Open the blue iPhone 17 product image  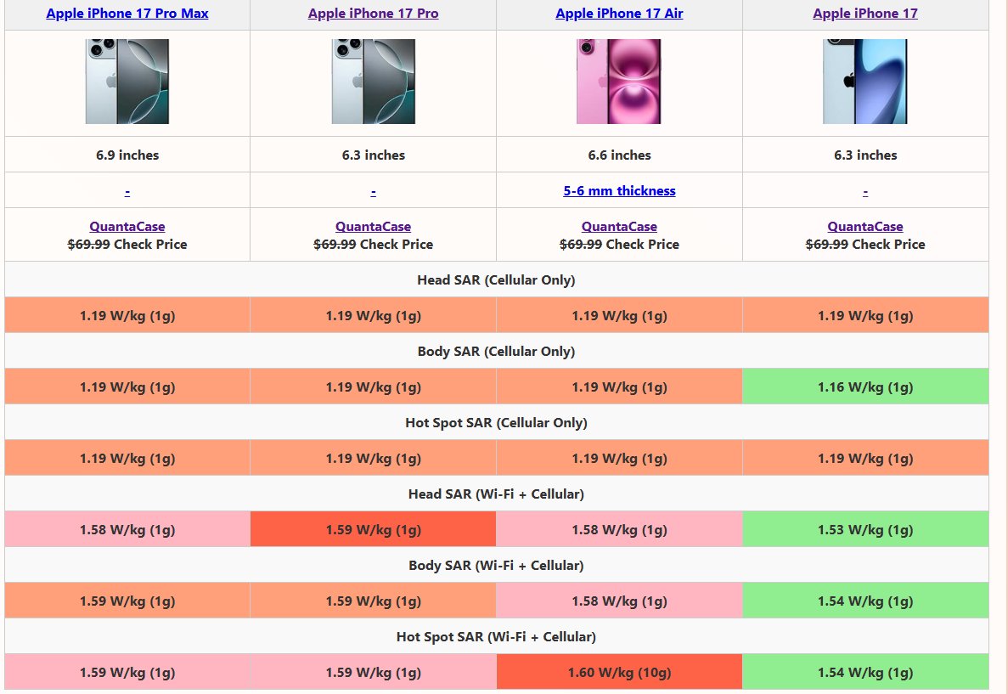click(x=864, y=82)
